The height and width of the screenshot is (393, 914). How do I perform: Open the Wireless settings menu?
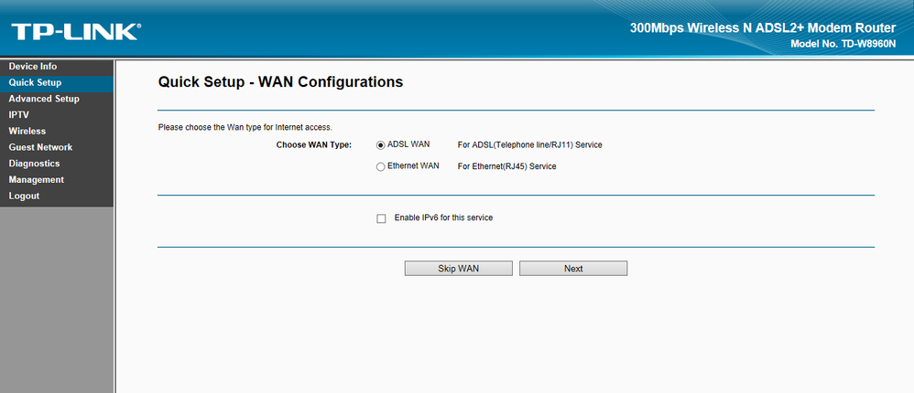click(27, 132)
